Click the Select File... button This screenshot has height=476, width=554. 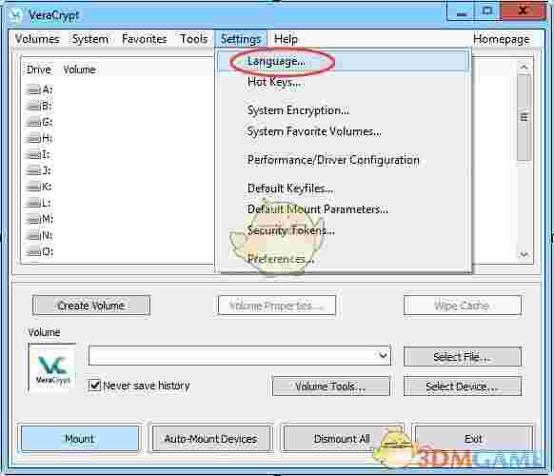pos(463,357)
